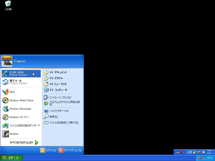This screenshot has width=215, height=161.
Task: Toggle KANA lock on the language bar
Action: tap(209, 153)
